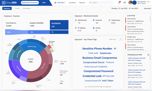
Task: Click the user profile avatar
Action: (130, 3)
